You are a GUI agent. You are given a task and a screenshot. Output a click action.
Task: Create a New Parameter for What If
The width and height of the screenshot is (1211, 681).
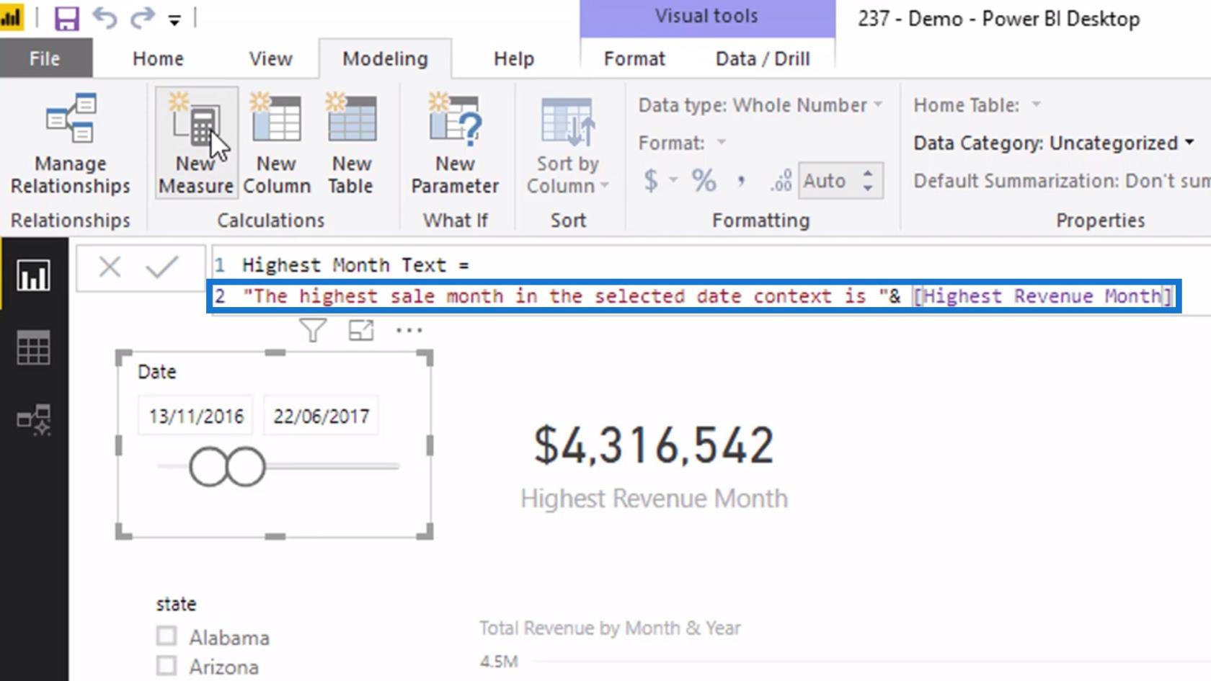pos(455,143)
